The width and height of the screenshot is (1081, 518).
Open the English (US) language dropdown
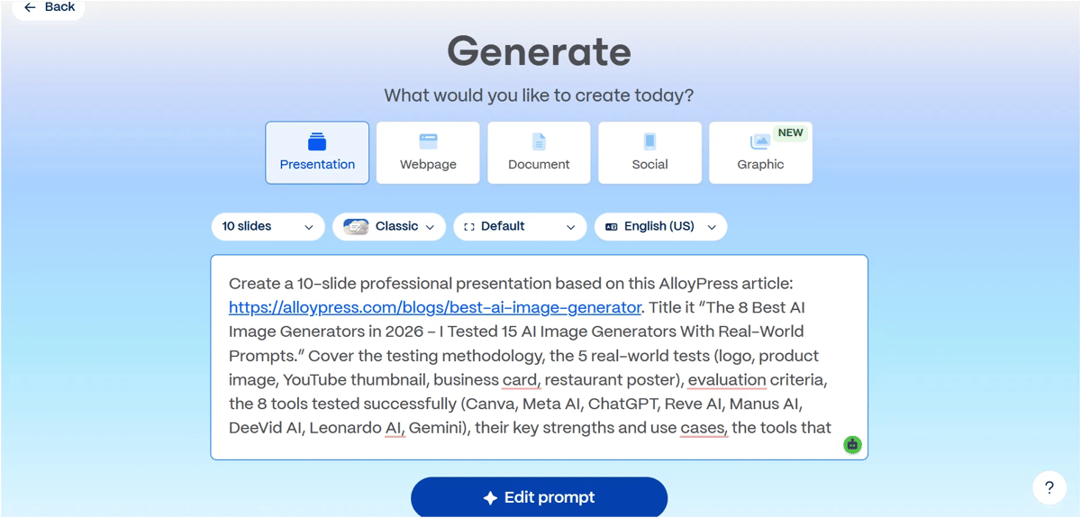(x=660, y=227)
